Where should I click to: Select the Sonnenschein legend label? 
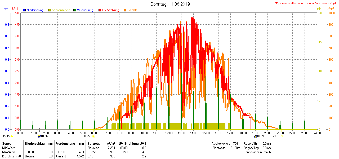tap(61, 10)
